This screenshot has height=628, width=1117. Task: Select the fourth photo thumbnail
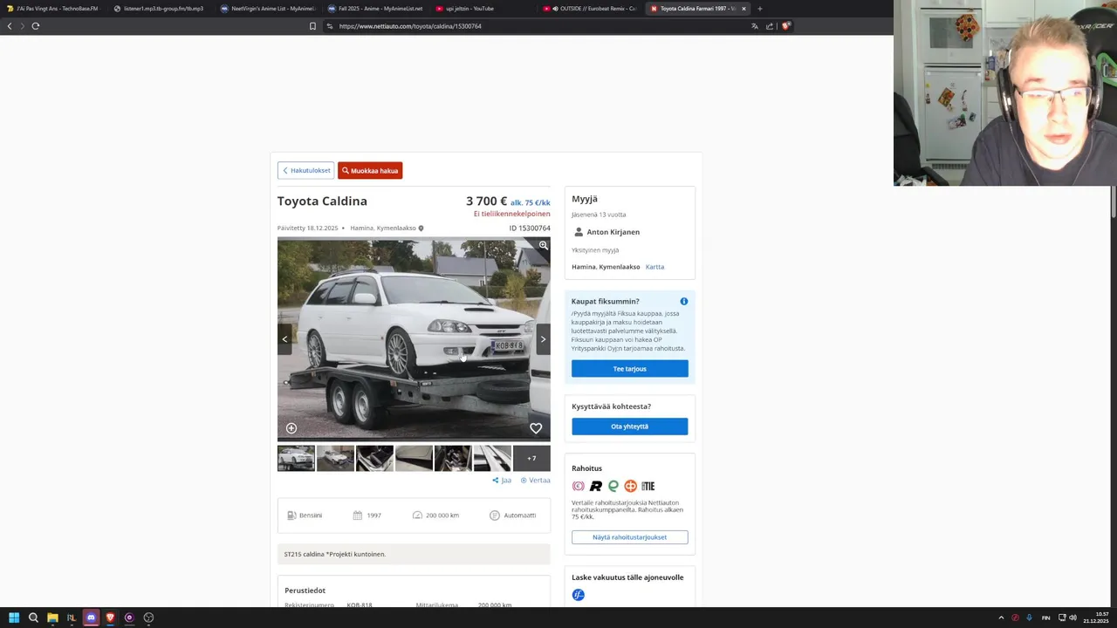point(414,458)
